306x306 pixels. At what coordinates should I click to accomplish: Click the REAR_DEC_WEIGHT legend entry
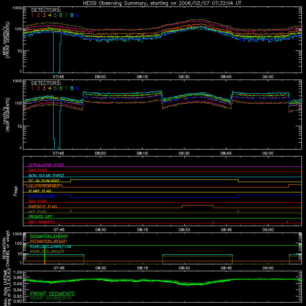tap(47, 252)
